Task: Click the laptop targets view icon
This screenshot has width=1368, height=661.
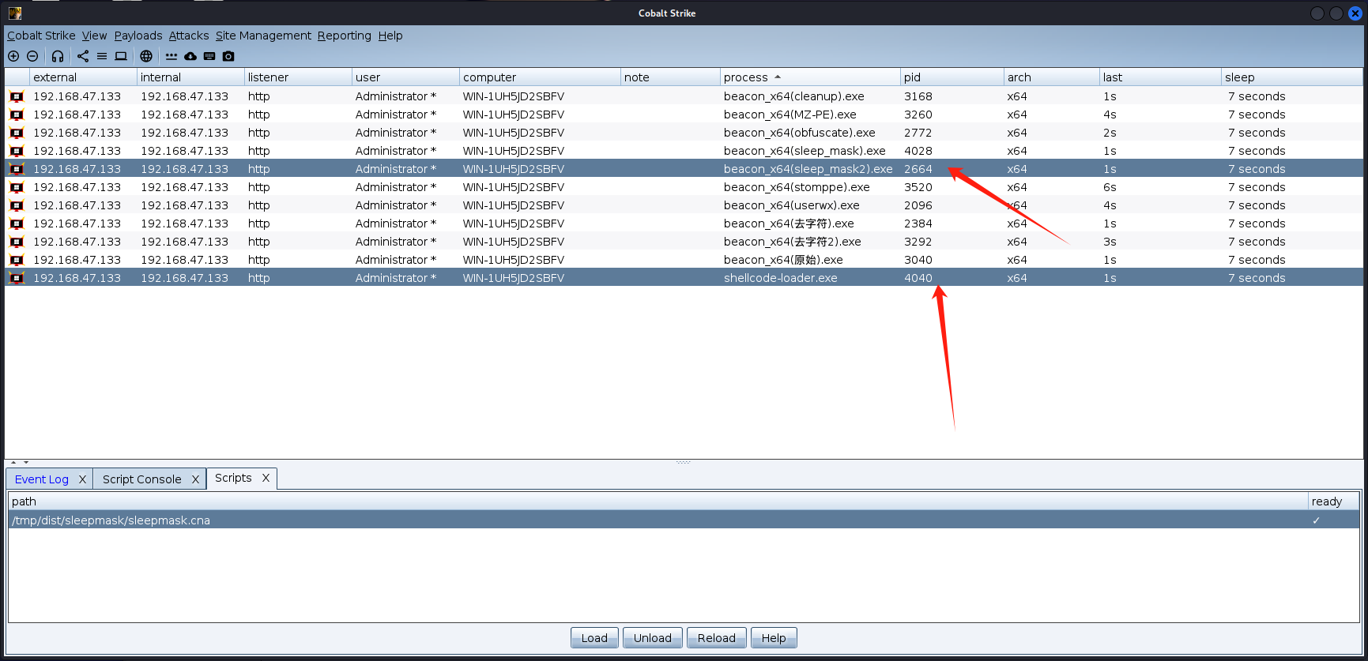Action: (x=121, y=56)
